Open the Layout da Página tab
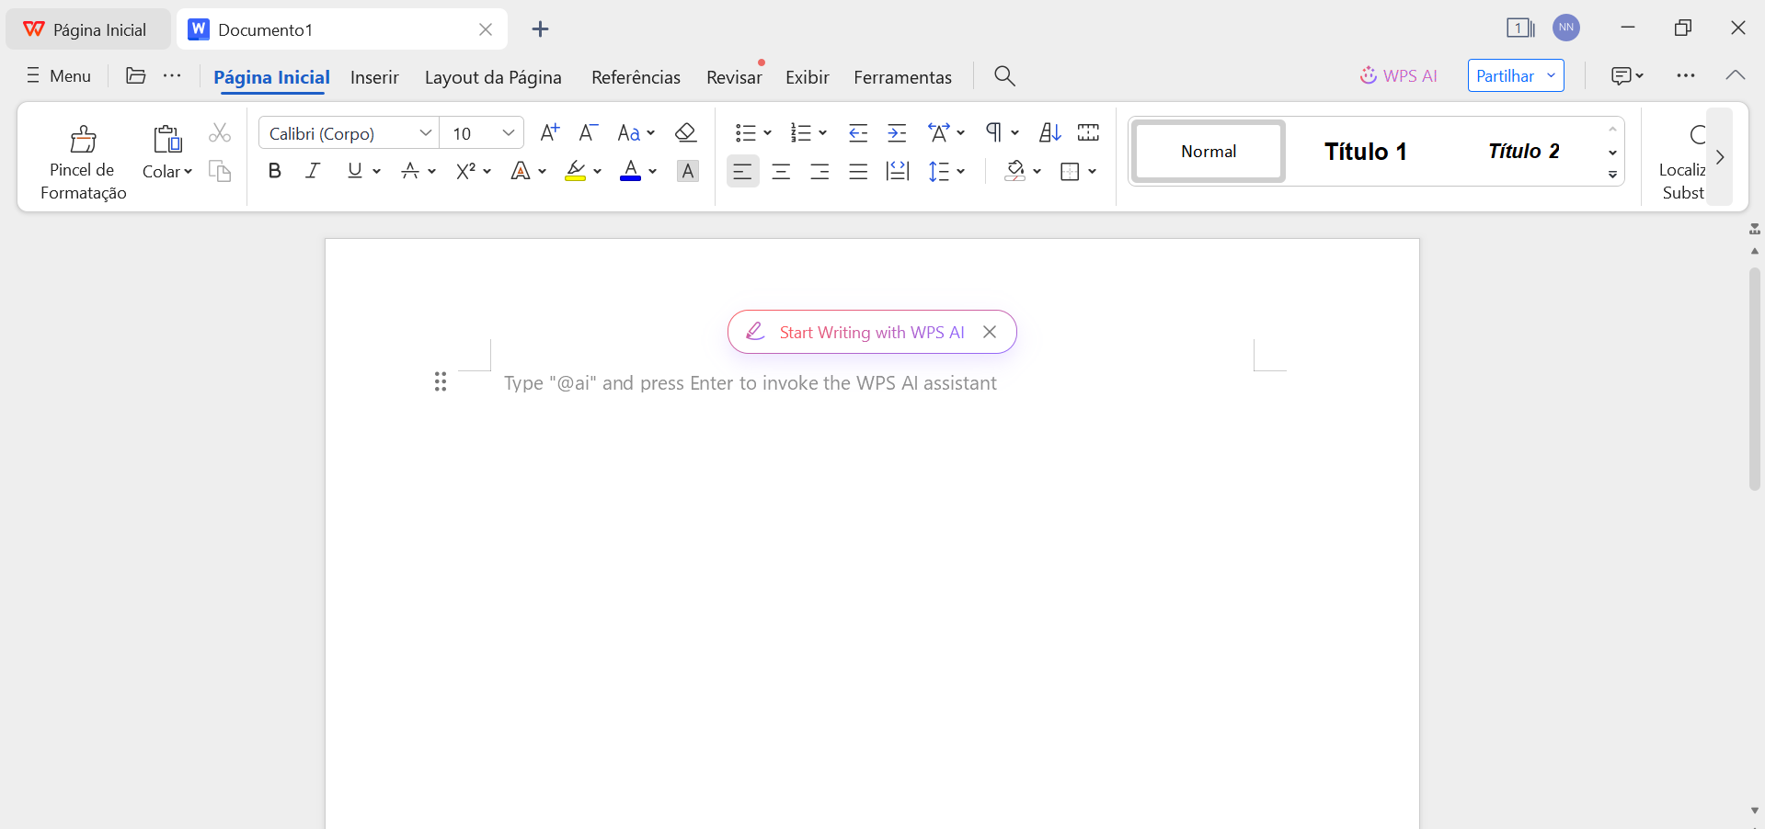 pyautogui.click(x=493, y=77)
